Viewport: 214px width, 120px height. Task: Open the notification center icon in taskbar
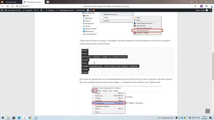(210, 118)
